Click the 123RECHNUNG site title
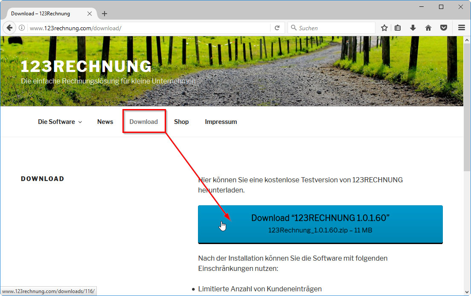 coord(86,66)
